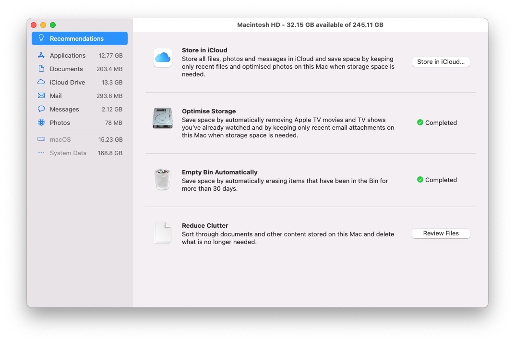Open the Recommendations sidebar tab
The height and width of the screenshot is (343, 515).
click(80, 38)
